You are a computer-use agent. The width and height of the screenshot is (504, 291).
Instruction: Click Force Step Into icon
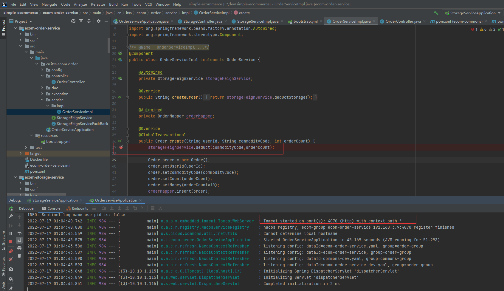pos(120,208)
